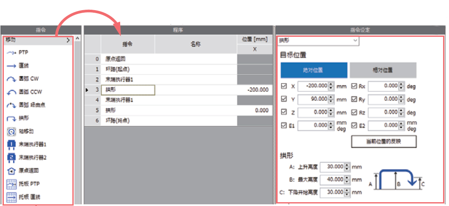Select the 原点返回 home return icon

pyautogui.click(x=11, y=170)
